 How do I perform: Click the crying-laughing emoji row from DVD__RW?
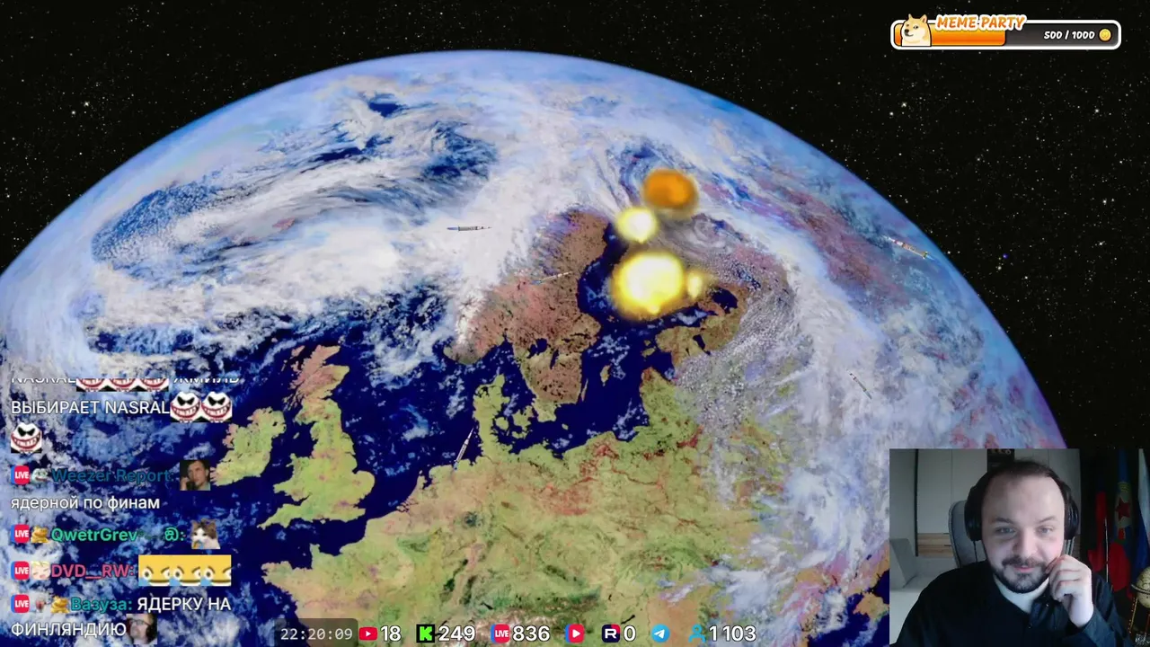[x=185, y=571]
